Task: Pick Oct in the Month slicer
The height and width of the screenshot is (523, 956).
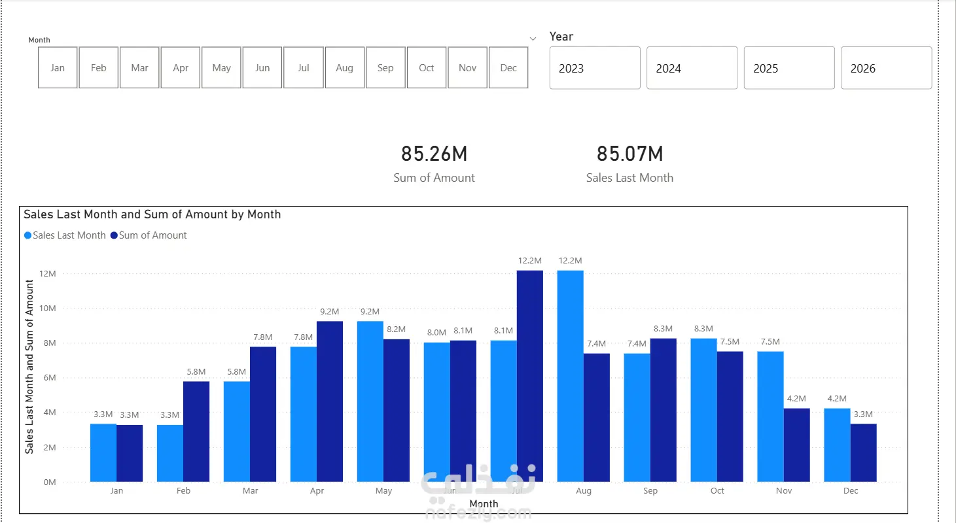Action: (427, 67)
